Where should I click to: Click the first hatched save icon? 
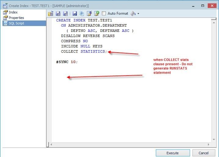pos(58,13)
